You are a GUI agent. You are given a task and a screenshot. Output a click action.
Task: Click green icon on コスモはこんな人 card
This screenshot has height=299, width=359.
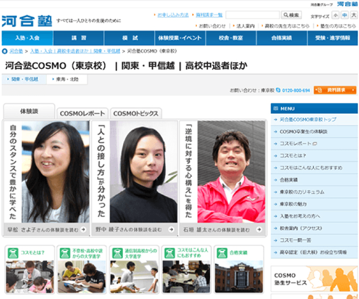click(x=169, y=253)
